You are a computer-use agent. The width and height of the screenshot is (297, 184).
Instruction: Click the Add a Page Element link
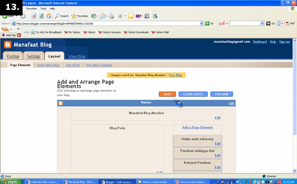coord(197,127)
